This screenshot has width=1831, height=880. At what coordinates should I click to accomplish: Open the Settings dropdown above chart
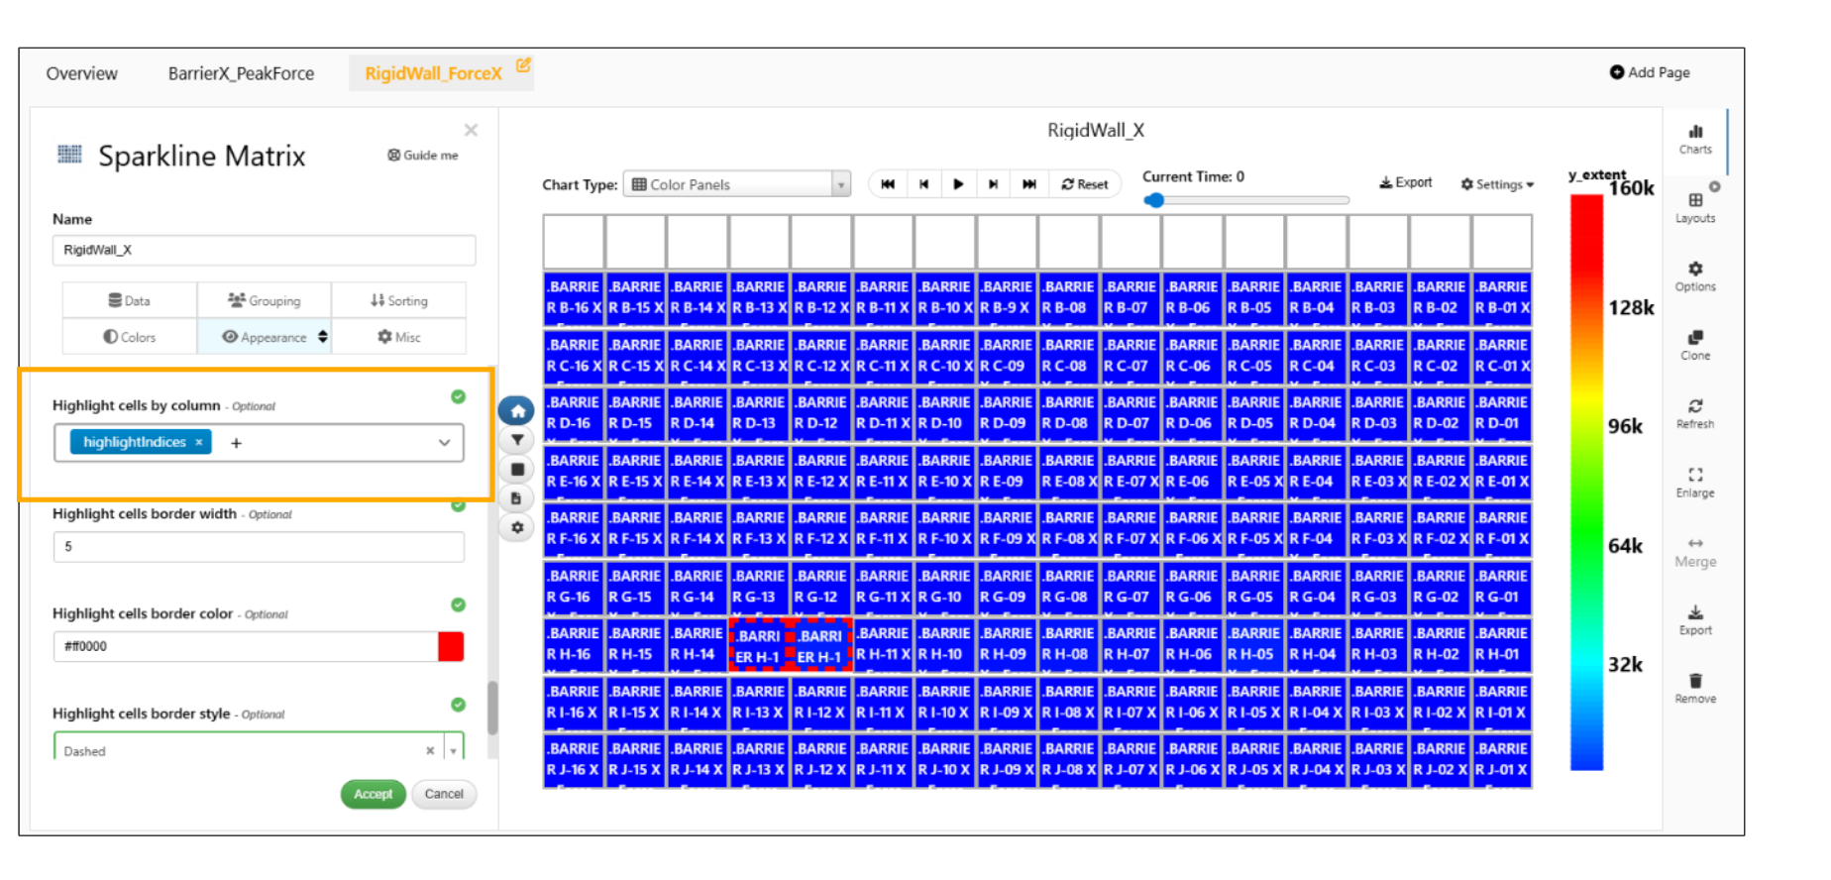coord(1497,184)
